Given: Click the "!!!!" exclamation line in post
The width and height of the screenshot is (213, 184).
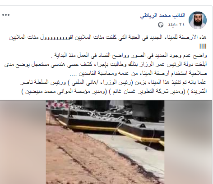Looking at the screenshot, I should pyautogui.click(x=203, y=46).
